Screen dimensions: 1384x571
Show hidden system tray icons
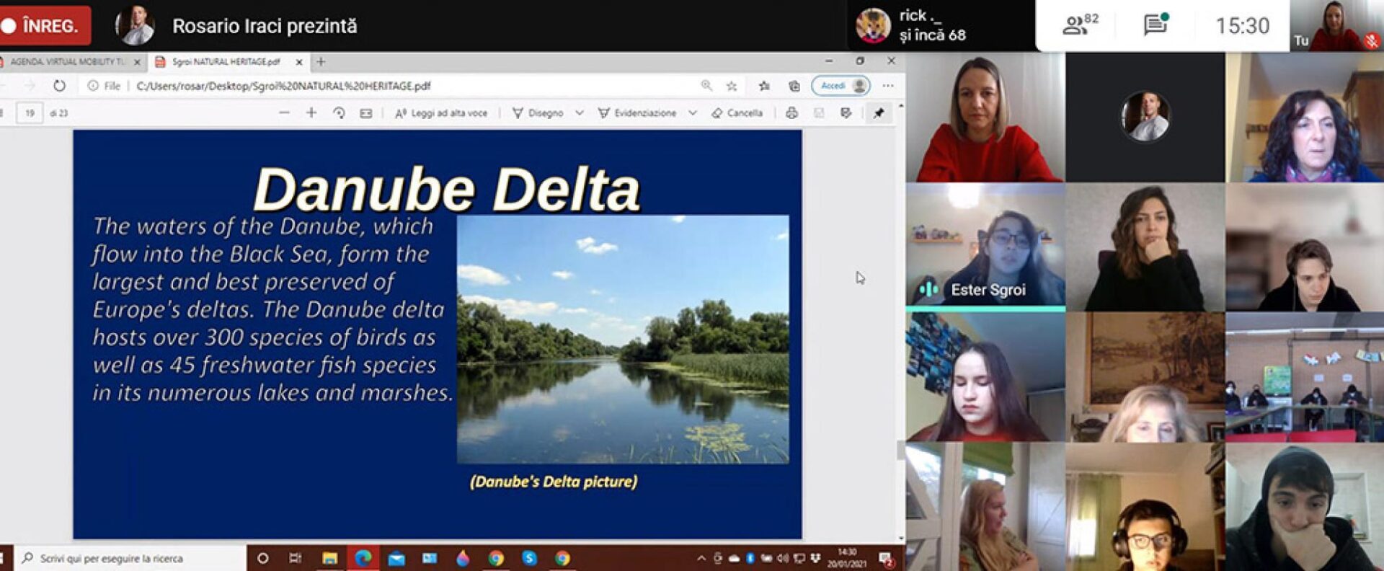point(701,559)
